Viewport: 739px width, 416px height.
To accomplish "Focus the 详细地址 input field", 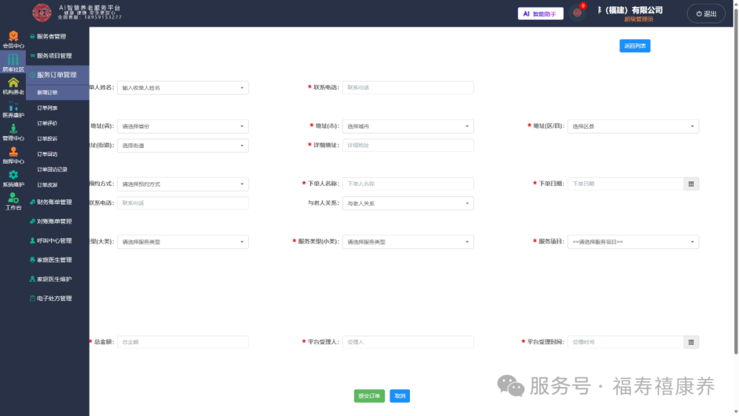I will tap(408, 146).
